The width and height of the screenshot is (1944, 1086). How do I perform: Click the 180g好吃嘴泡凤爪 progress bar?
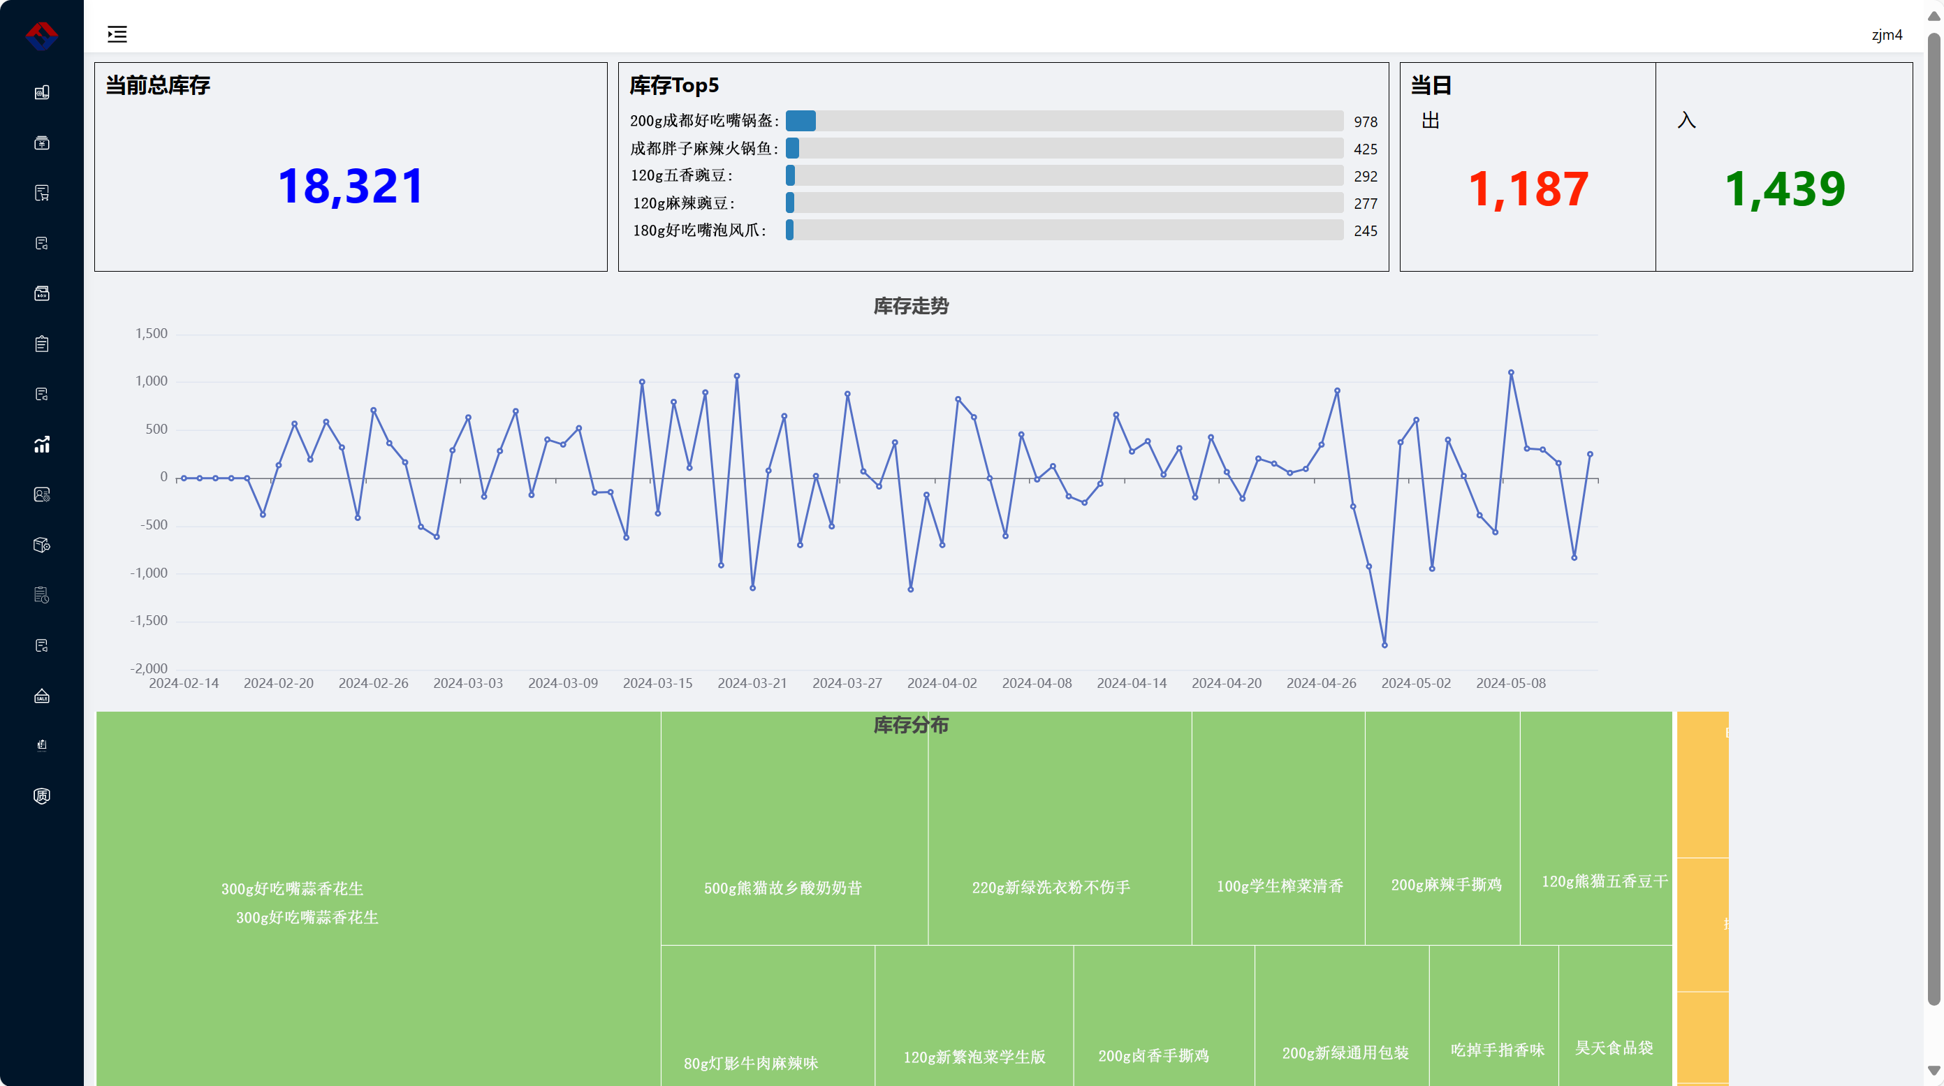(1064, 230)
